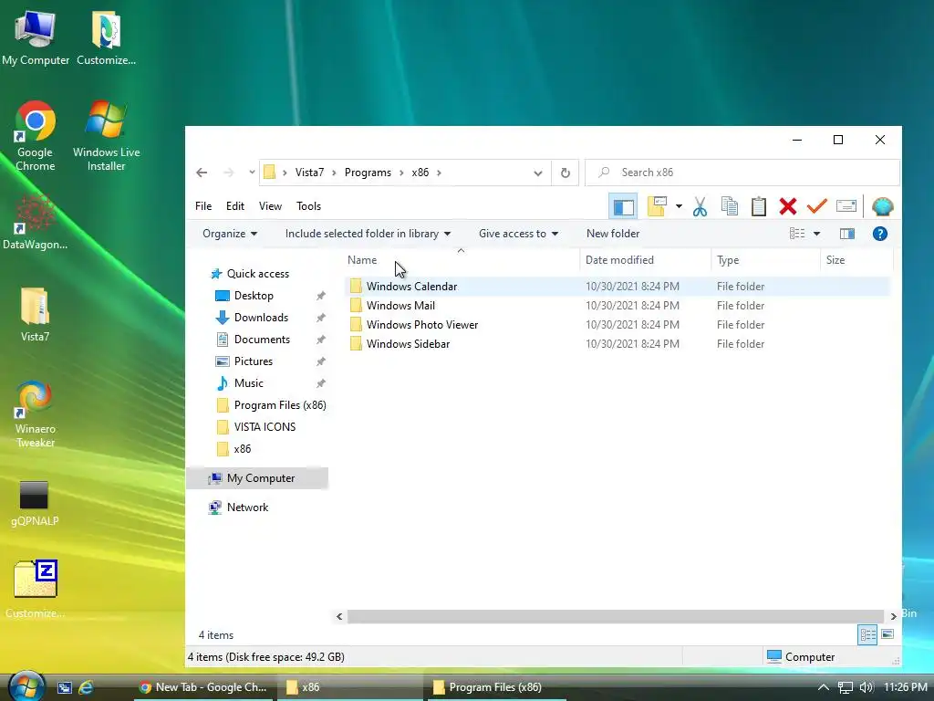The width and height of the screenshot is (934, 701).
Task: Toggle the preview pane button
Action: [847, 234]
